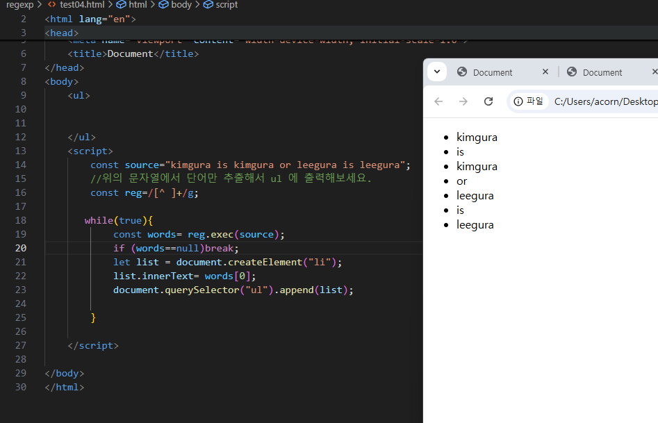This screenshot has width=658, height=423.
Task: Click the regex 'const reg=/[^ ]+/g;' line
Action: click(x=145, y=192)
